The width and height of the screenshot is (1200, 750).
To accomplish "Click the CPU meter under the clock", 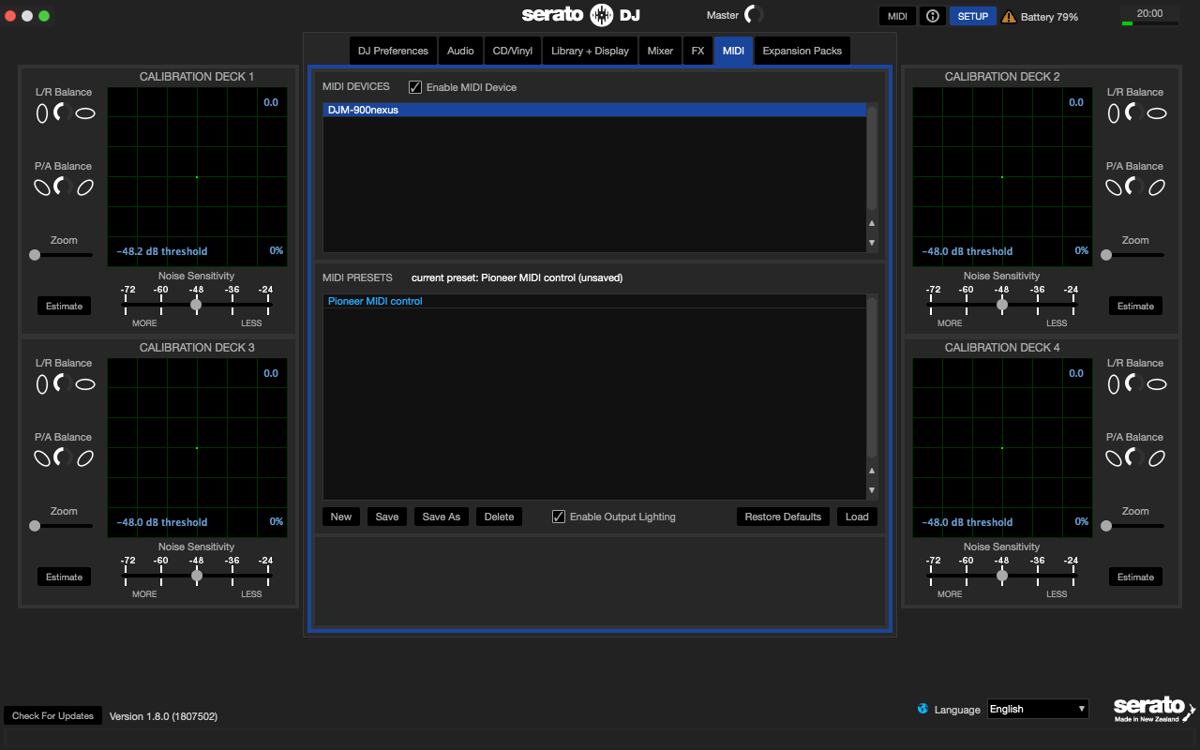I will pyautogui.click(x=1149, y=23).
